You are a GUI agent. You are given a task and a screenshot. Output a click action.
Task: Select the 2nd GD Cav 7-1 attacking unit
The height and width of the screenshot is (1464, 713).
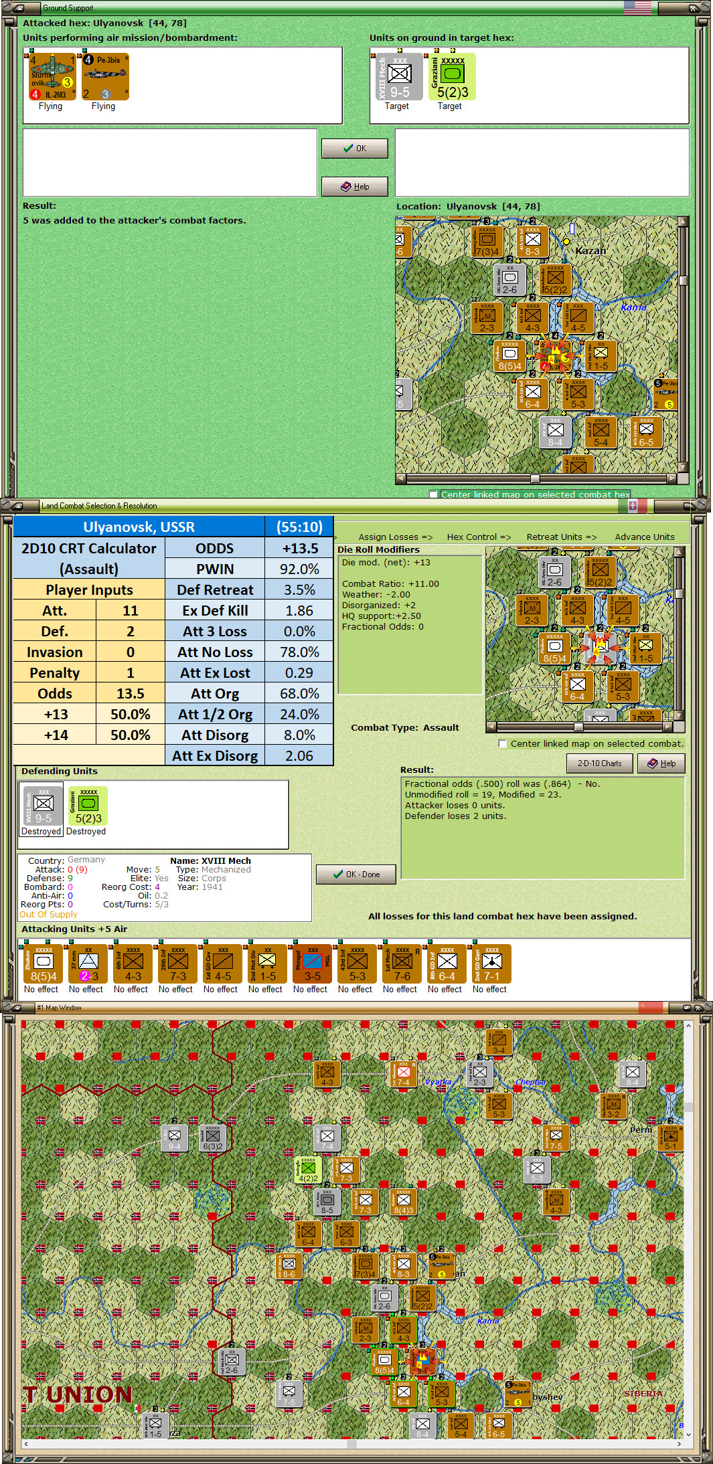pyautogui.click(x=491, y=964)
